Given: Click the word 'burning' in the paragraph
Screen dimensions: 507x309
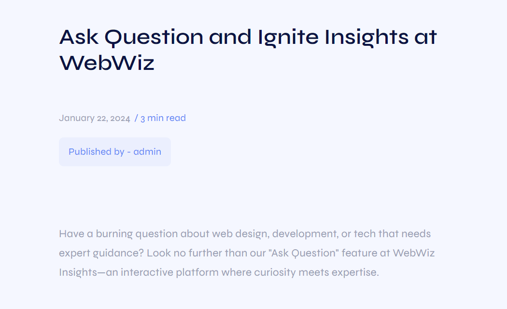Looking at the screenshot, I should click(x=114, y=234).
